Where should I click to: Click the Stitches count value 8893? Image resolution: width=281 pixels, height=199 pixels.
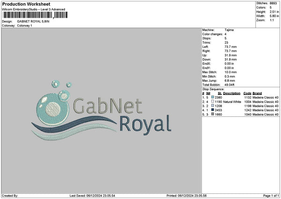[273, 3]
